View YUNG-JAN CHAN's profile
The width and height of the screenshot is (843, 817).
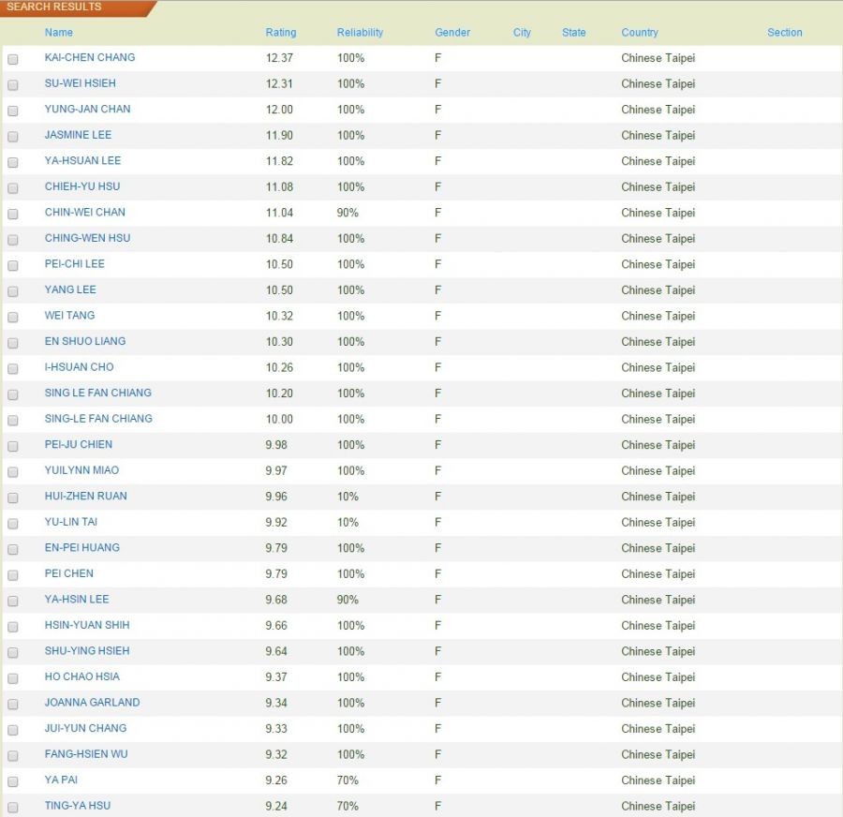tap(87, 110)
